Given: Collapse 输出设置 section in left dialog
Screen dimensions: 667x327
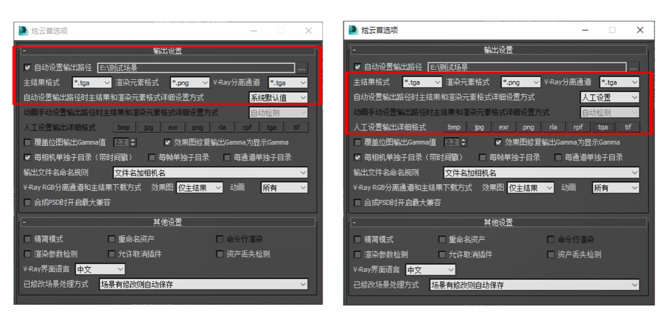Looking at the screenshot, I should coord(24,51).
